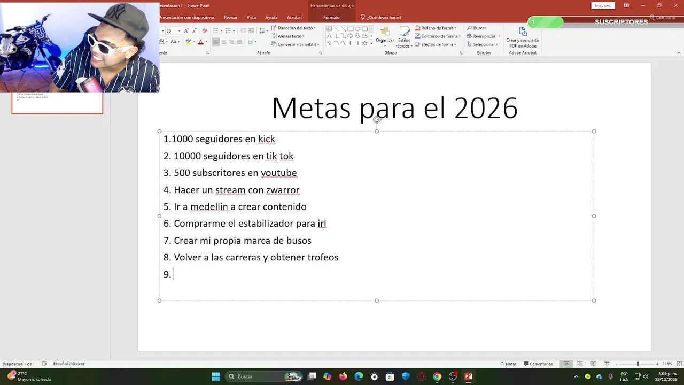Image resolution: width=684 pixels, height=385 pixels.
Task: Select the slide 1 thumbnail
Action: click(57, 103)
